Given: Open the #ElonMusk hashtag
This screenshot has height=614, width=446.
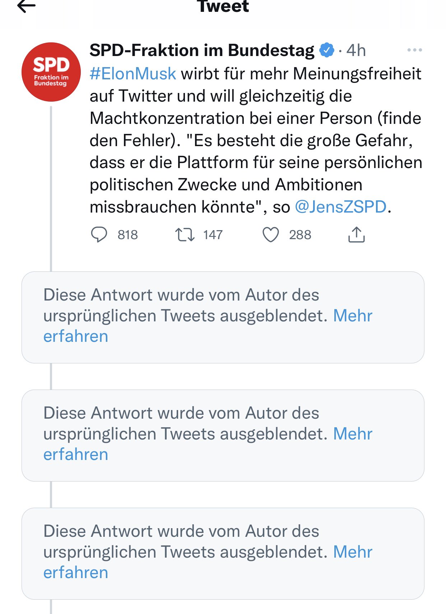Looking at the screenshot, I should 133,74.
